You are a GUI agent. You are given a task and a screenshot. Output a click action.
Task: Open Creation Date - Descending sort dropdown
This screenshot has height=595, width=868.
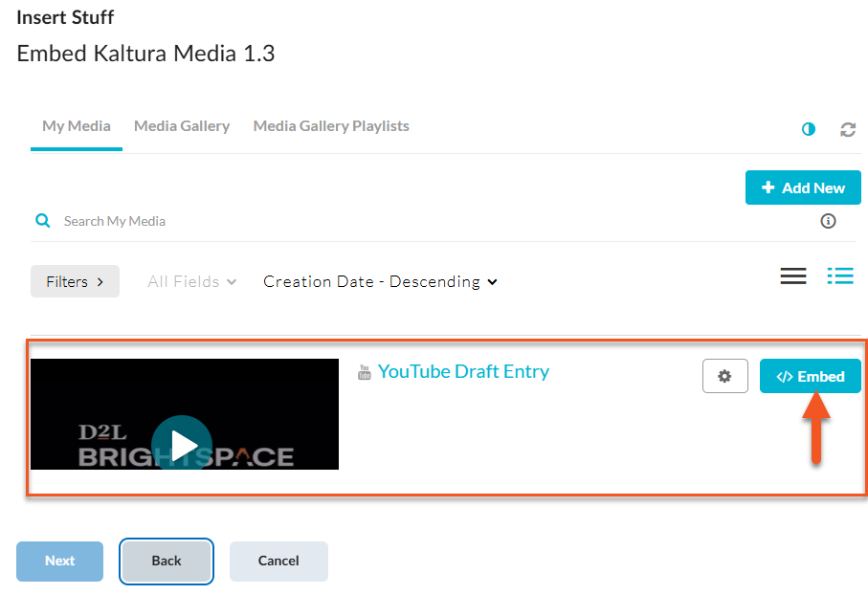click(x=380, y=281)
